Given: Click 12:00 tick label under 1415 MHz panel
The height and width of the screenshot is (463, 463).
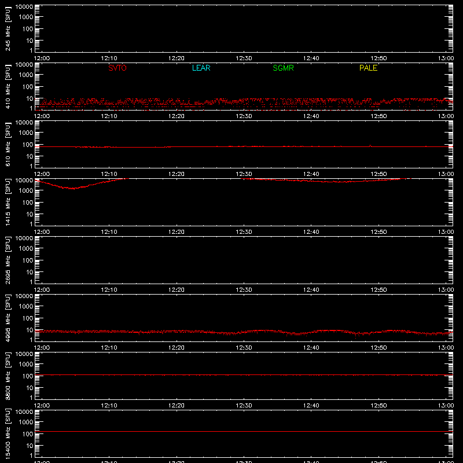Looking at the screenshot, I should [x=42, y=232].
